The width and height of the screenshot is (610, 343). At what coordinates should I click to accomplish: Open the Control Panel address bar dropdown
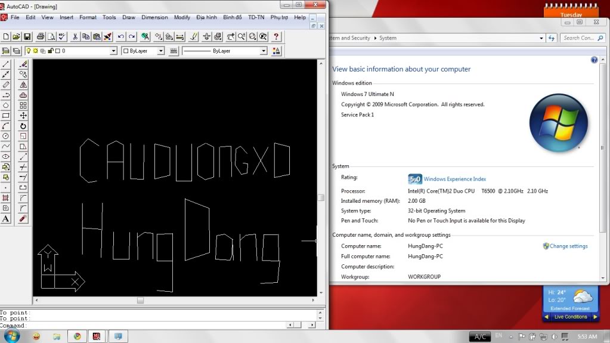(x=541, y=38)
